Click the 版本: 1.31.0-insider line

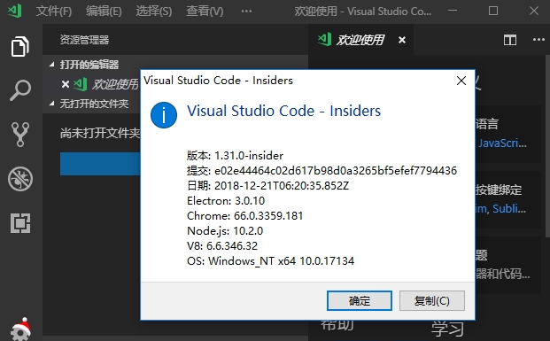235,155
